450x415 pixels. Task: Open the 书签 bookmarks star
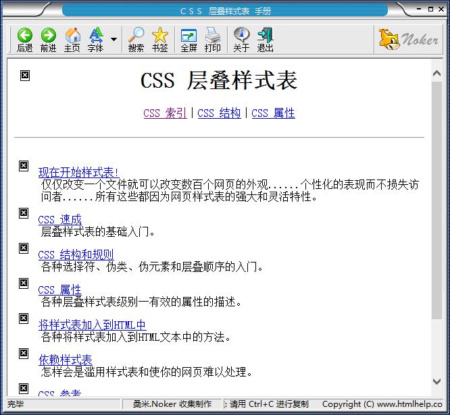159,40
